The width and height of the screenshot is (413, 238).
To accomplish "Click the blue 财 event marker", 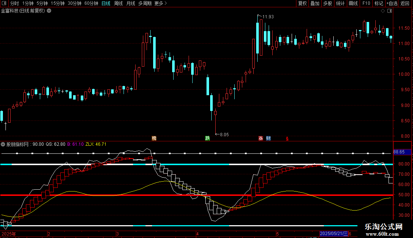I will [x=268, y=138].
